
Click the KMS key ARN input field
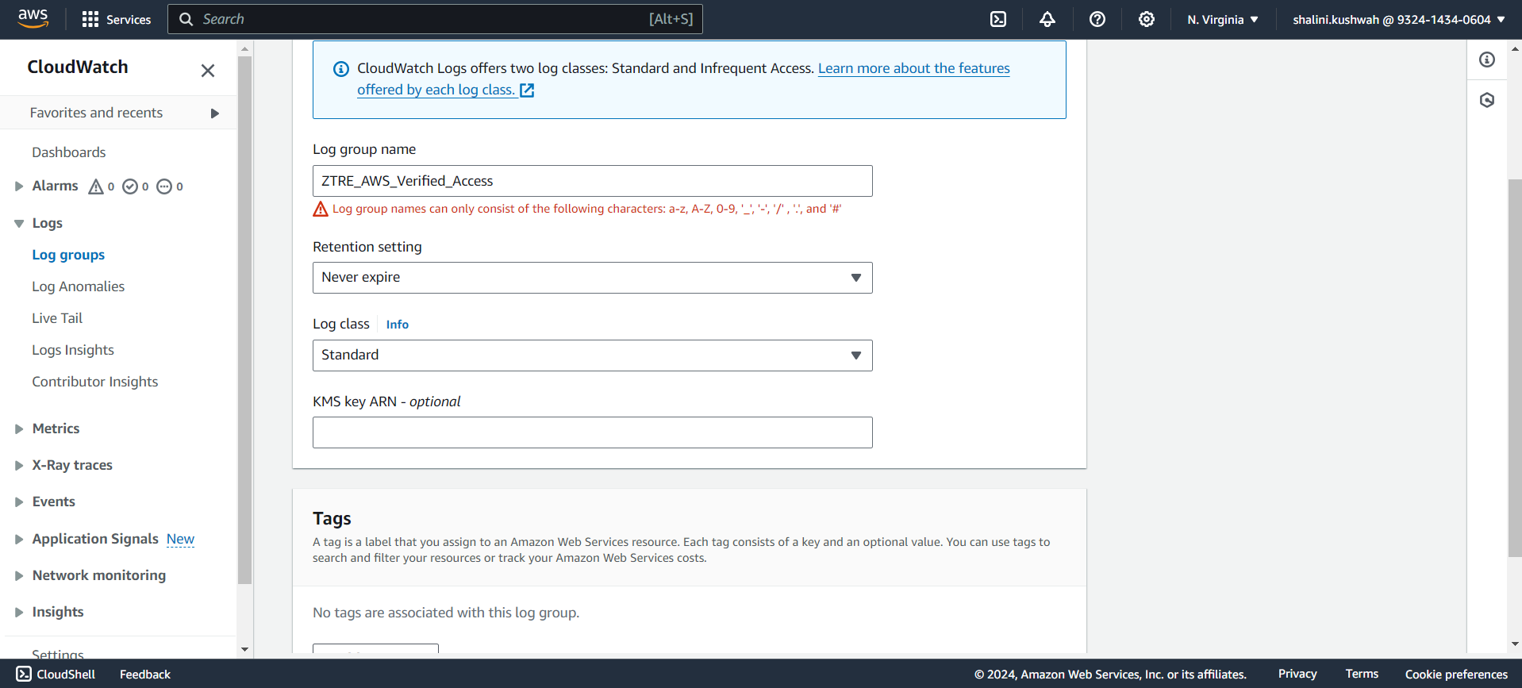point(593,432)
